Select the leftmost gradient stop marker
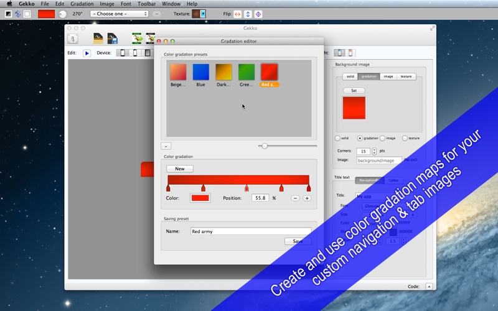This screenshot has height=311, width=498. (x=168, y=188)
